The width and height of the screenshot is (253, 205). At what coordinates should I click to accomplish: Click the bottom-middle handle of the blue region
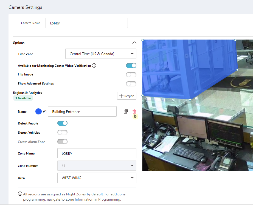pyautogui.click(x=190, y=99)
